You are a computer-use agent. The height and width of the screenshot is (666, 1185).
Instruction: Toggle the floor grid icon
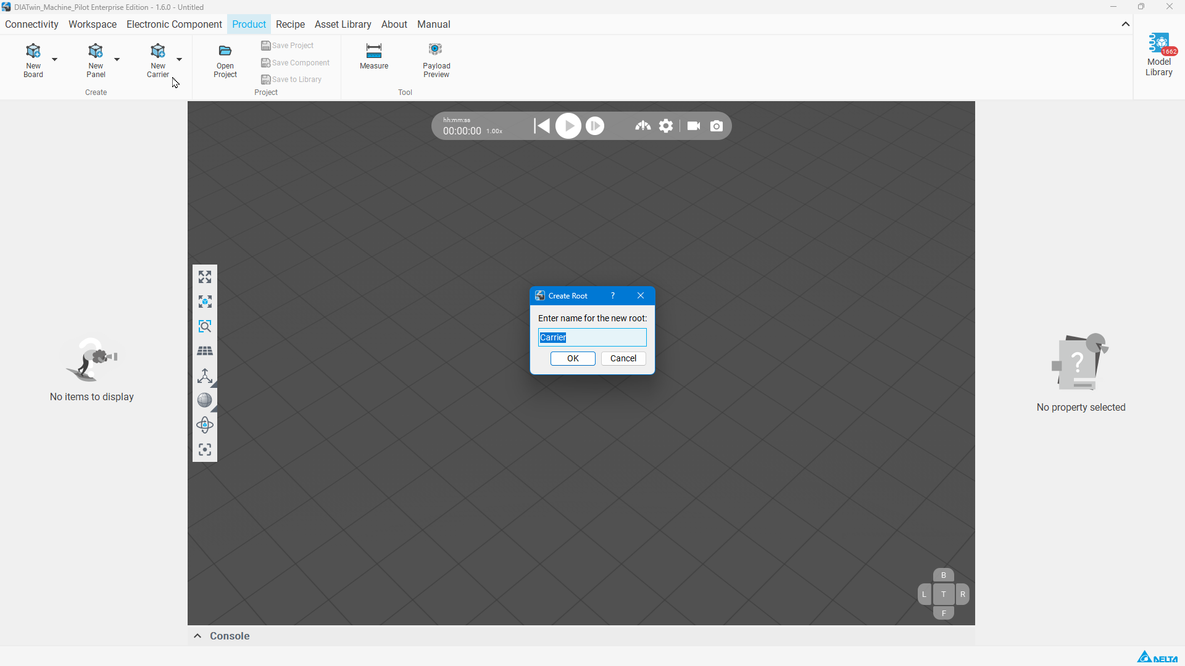tap(205, 351)
